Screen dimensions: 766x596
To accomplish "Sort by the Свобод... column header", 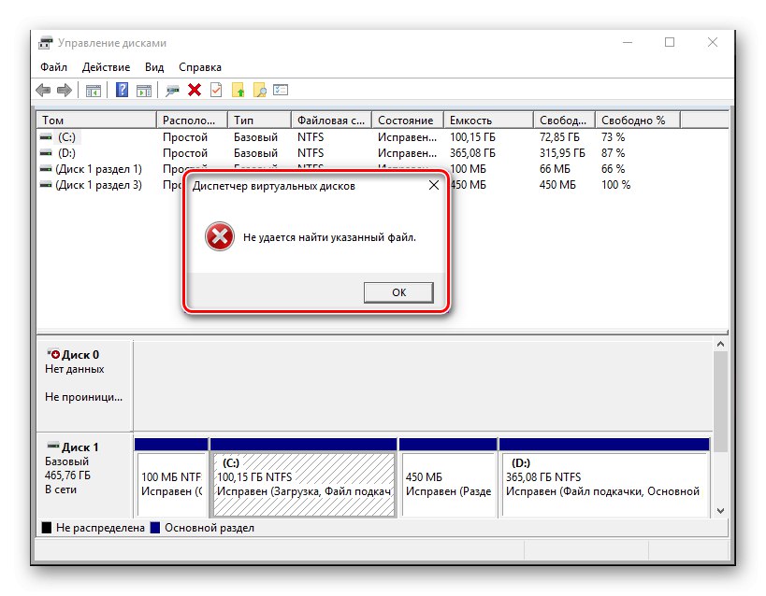I will [564, 121].
